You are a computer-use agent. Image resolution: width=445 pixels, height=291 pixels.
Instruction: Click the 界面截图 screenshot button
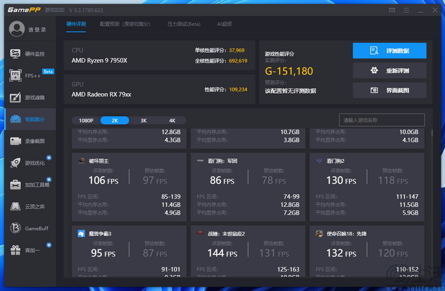(x=389, y=90)
